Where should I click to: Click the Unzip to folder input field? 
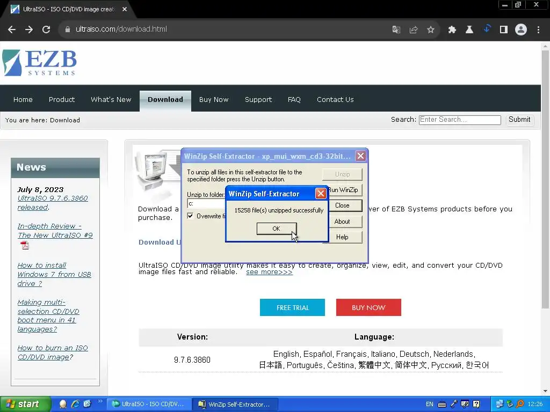click(x=206, y=203)
